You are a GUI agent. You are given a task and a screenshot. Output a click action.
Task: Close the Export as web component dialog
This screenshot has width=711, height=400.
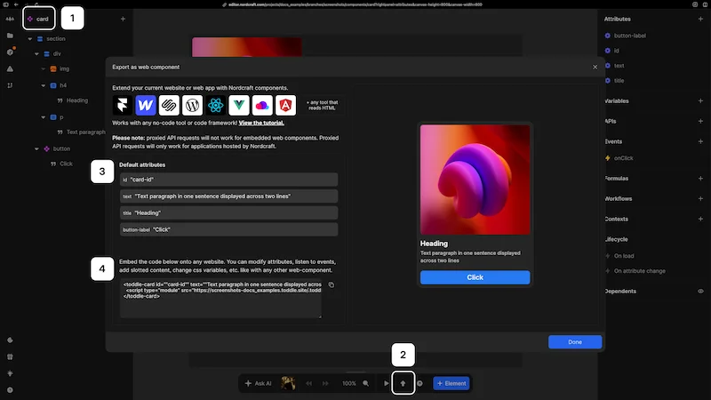click(595, 68)
